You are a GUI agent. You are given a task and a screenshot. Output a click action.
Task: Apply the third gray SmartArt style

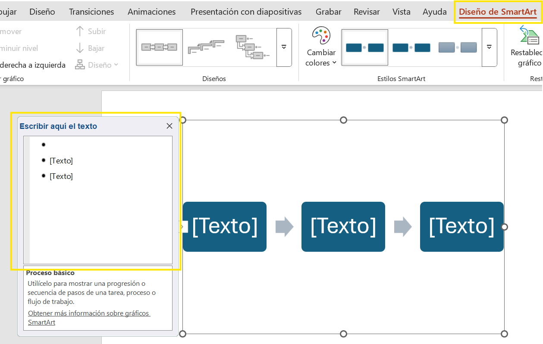point(458,47)
